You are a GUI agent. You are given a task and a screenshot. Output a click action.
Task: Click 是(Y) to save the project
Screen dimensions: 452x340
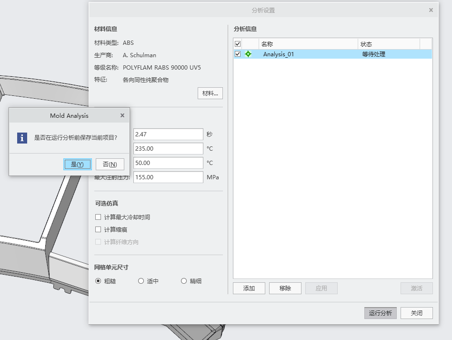[x=78, y=164]
